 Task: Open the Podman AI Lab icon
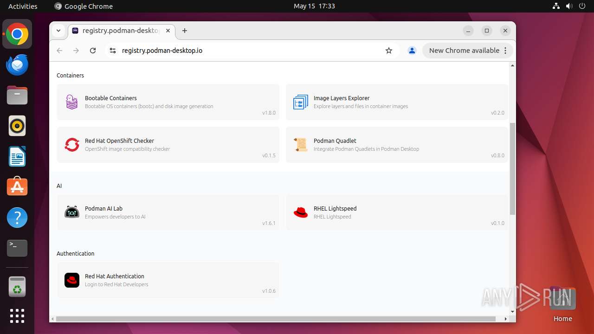(x=72, y=212)
